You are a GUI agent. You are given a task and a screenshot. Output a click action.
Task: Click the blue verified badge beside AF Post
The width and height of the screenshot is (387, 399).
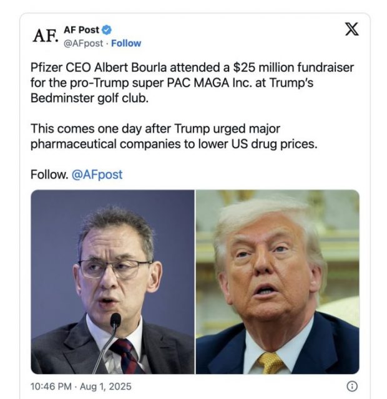point(107,30)
